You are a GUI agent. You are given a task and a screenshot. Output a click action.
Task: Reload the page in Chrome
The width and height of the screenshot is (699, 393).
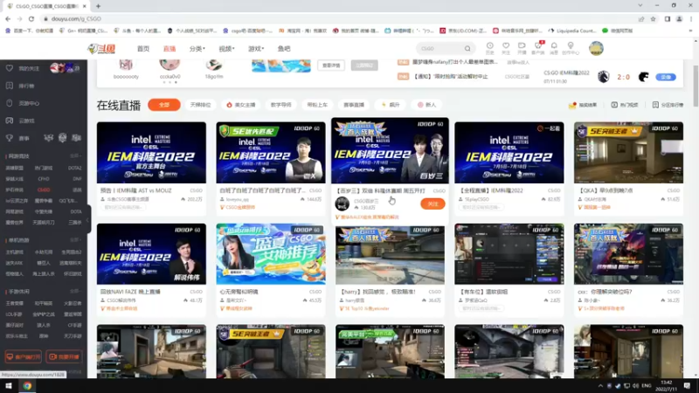[x=31, y=18]
